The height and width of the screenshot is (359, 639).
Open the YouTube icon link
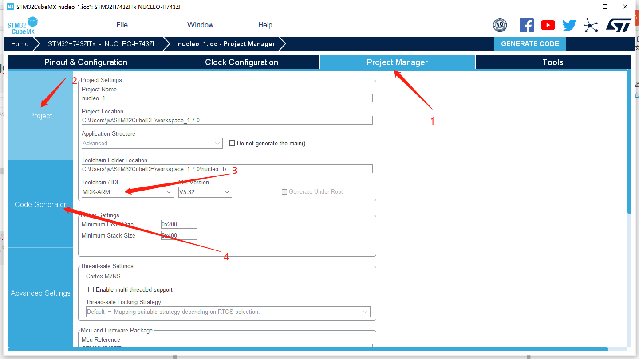(548, 25)
